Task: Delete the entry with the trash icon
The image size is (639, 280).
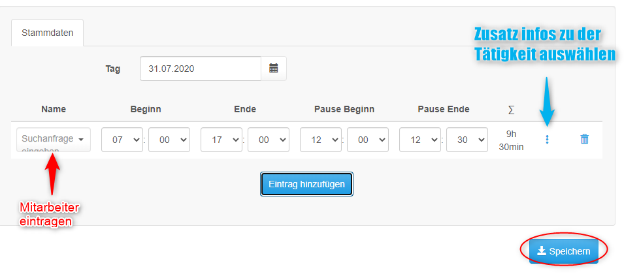Action: (584, 139)
